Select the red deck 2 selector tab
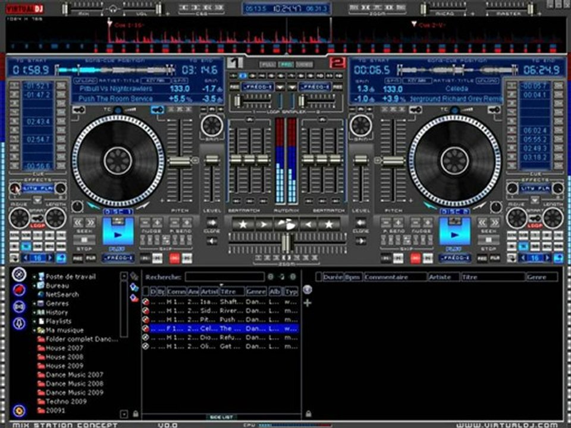This screenshot has height=428, width=571. click(338, 62)
